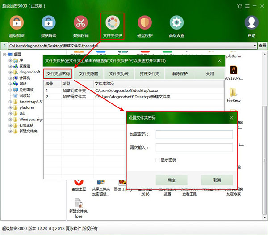Click the 打开文件夹 tab button
268x235 pixels.
[x=149, y=74]
